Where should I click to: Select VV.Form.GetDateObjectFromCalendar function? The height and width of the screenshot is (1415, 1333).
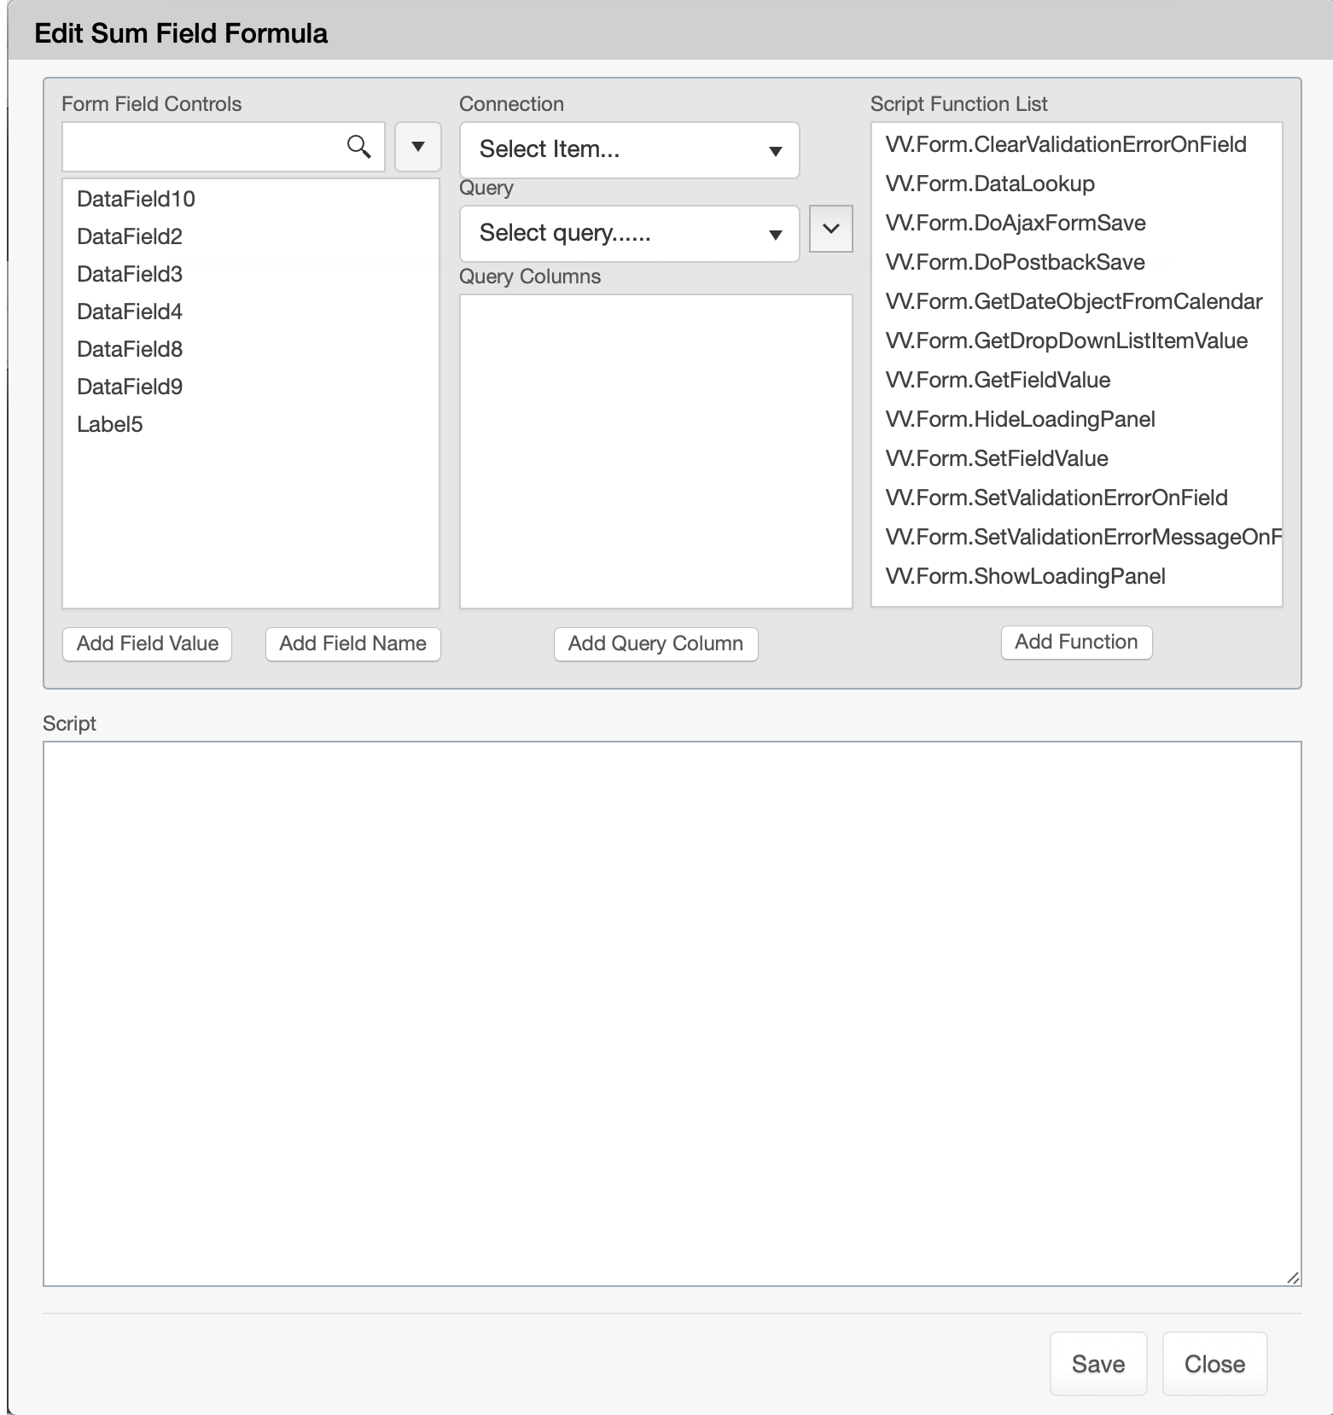1077,301
